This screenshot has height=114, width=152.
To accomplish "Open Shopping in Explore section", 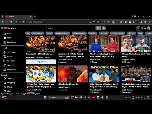I will click(x=9, y=83).
